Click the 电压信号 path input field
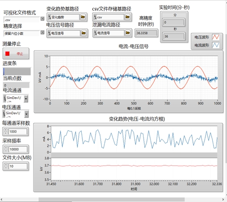 pos(65,33)
